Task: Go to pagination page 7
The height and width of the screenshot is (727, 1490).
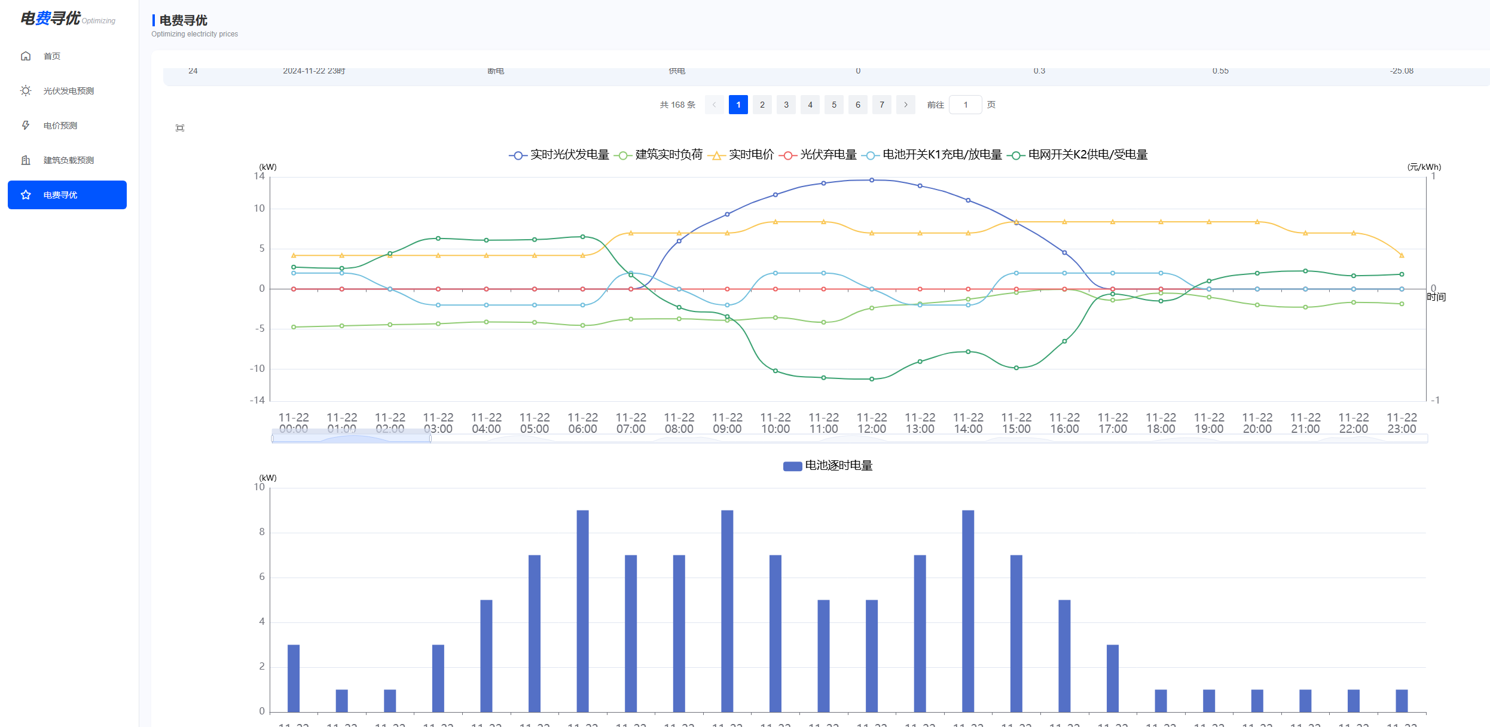Action: pyautogui.click(x=882, y=105)
